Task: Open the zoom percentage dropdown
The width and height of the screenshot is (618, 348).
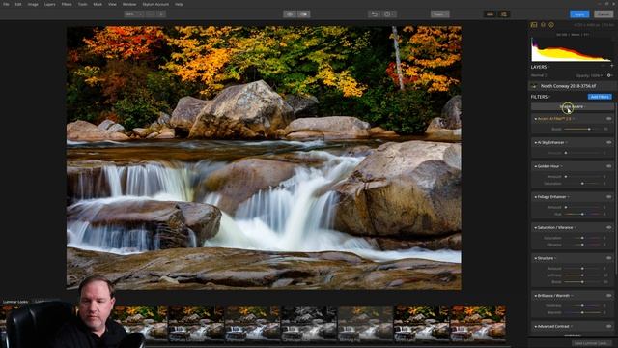Action: (134, 14)
